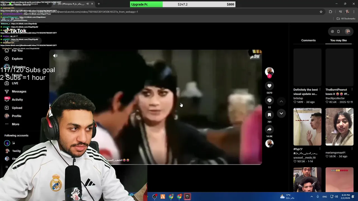Click the Messages icon in sidebar
Image resolution: width=358 pixels, height=201 pixels.
coord(7,91)
